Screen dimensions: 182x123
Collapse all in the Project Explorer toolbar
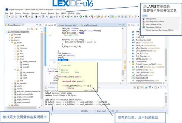click(28, 29)
